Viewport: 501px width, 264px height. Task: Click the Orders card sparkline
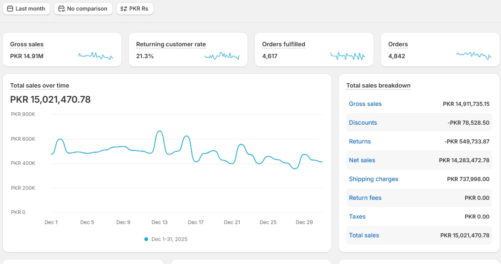(474, 56)
